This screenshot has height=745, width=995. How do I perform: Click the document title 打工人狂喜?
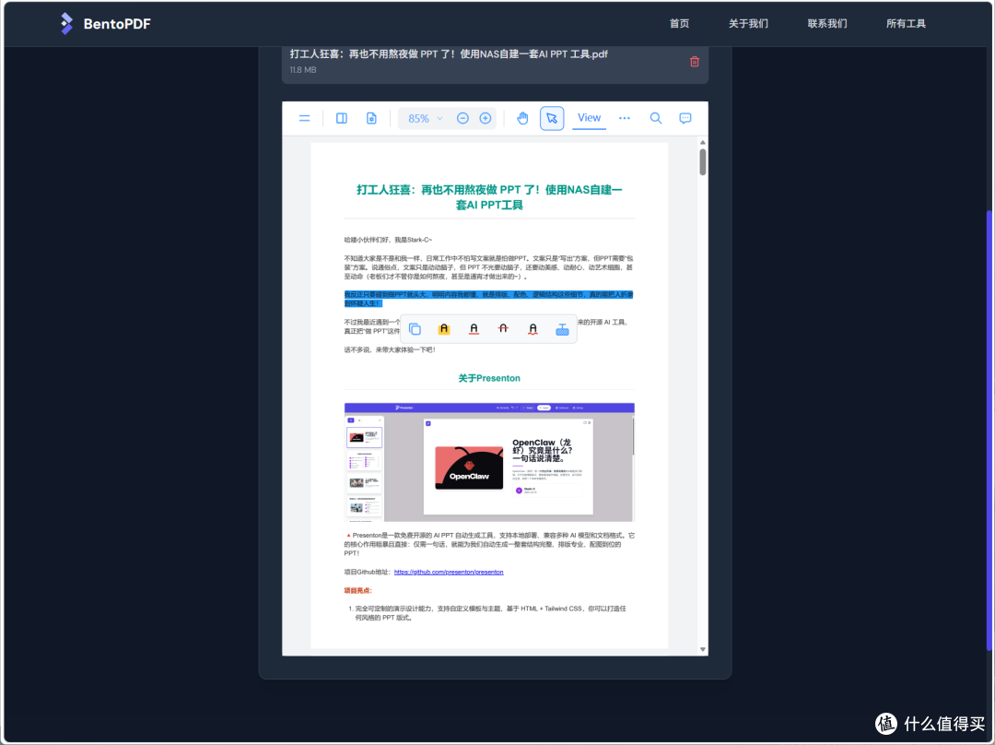coord(489,197)
